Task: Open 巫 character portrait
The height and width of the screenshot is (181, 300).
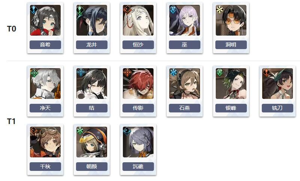Action: pyautogui.click(x=185, y=20)
